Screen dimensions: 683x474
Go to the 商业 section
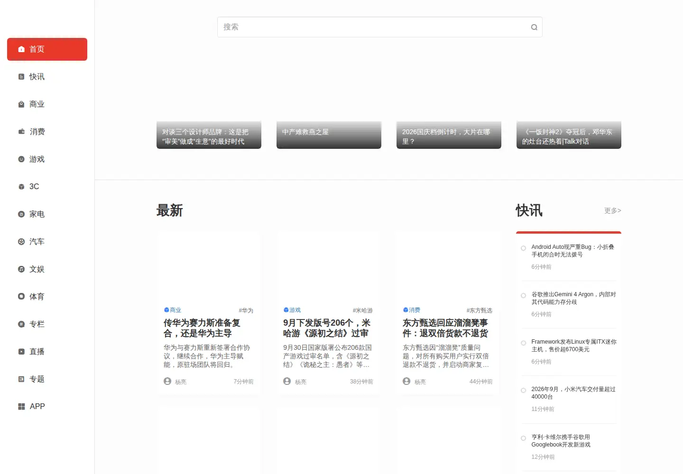click(x=47, y=104)
